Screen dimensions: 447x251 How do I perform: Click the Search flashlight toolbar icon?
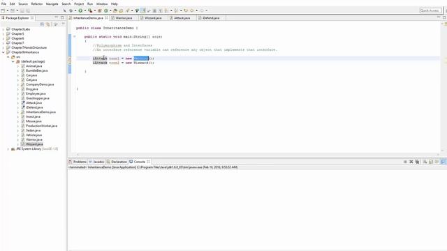pos(127,10)
